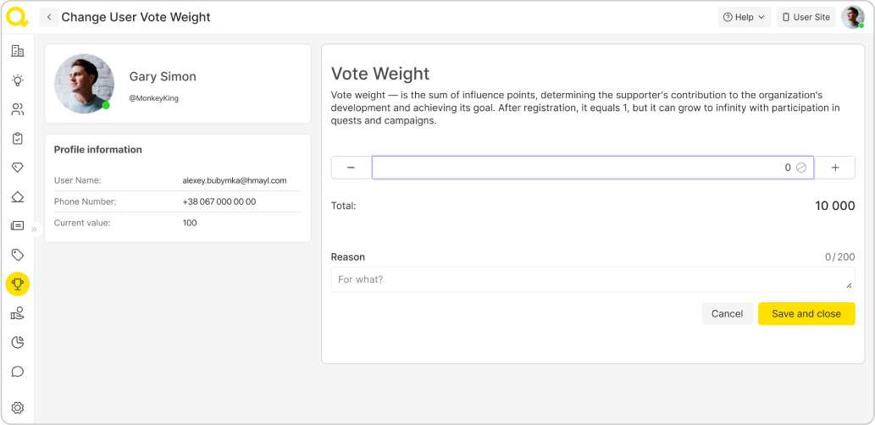
Task: Open the price tag icon
Action: click(x=17, y=255)
